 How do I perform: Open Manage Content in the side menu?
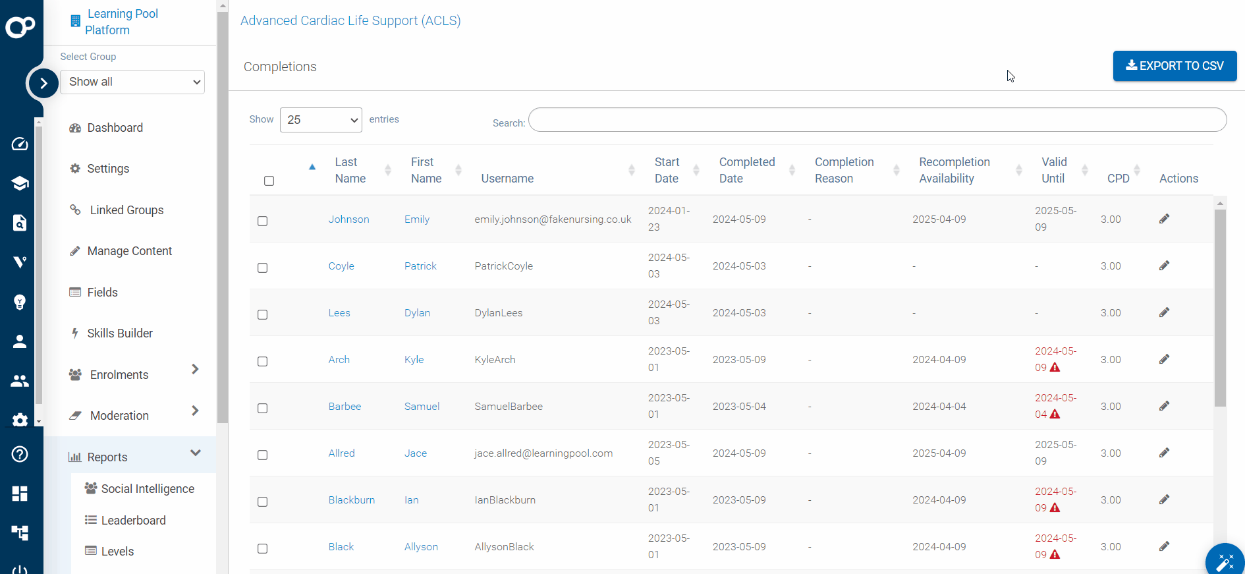(x=129, y=251)
